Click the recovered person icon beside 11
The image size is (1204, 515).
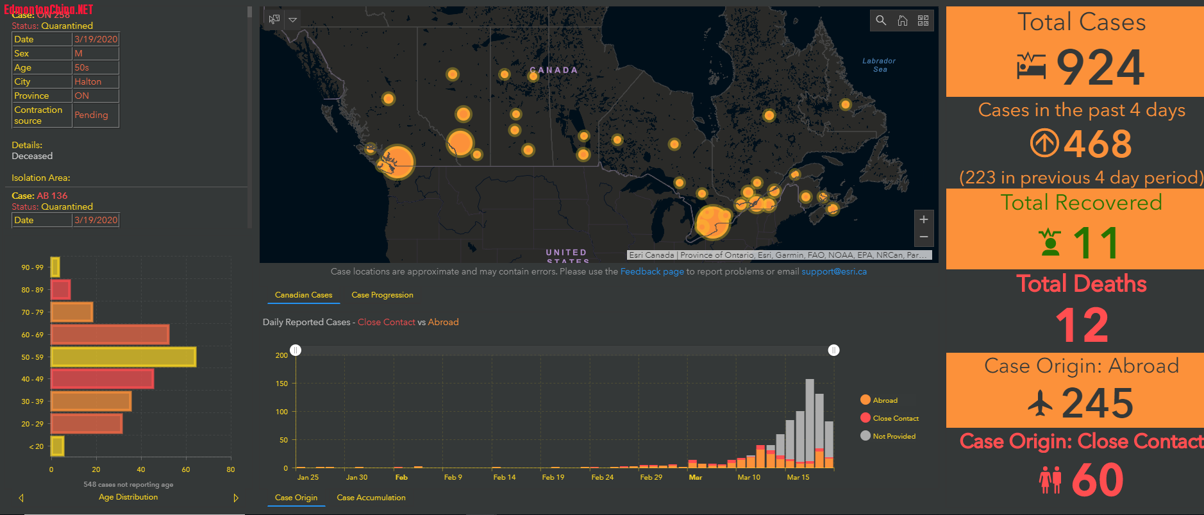click(x=1050, y=242)
